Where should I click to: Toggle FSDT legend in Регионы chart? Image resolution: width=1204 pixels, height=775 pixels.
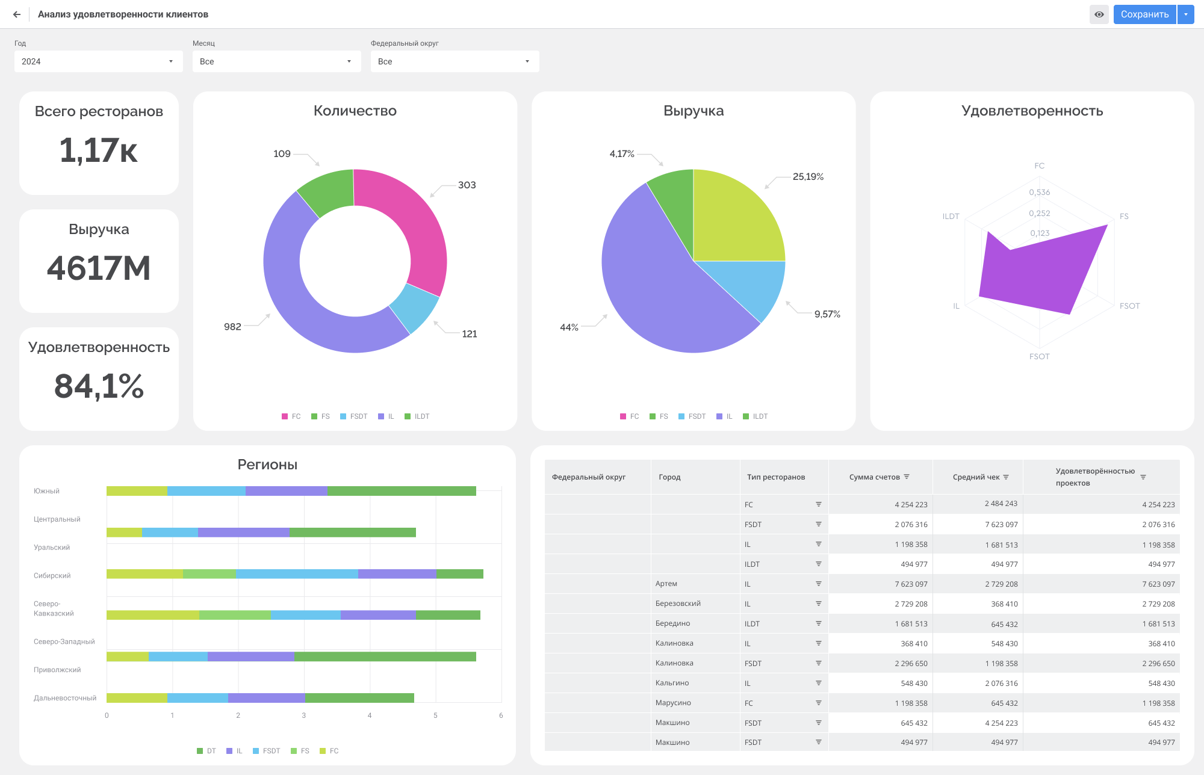click(x=267, y=751)
